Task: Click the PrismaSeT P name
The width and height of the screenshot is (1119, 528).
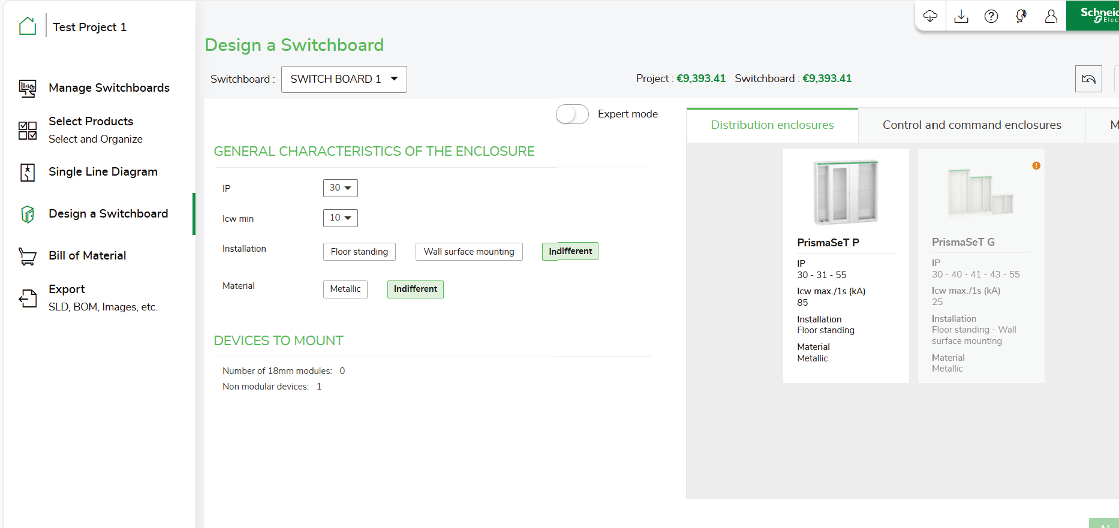Action: point(828,243)
